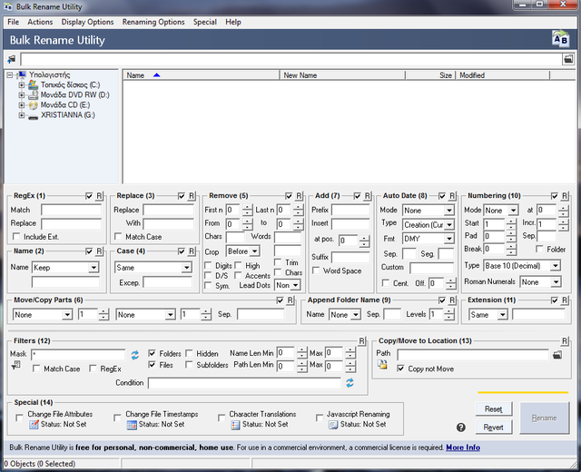Click the browse folder icon at path bar end

[568, 59]
